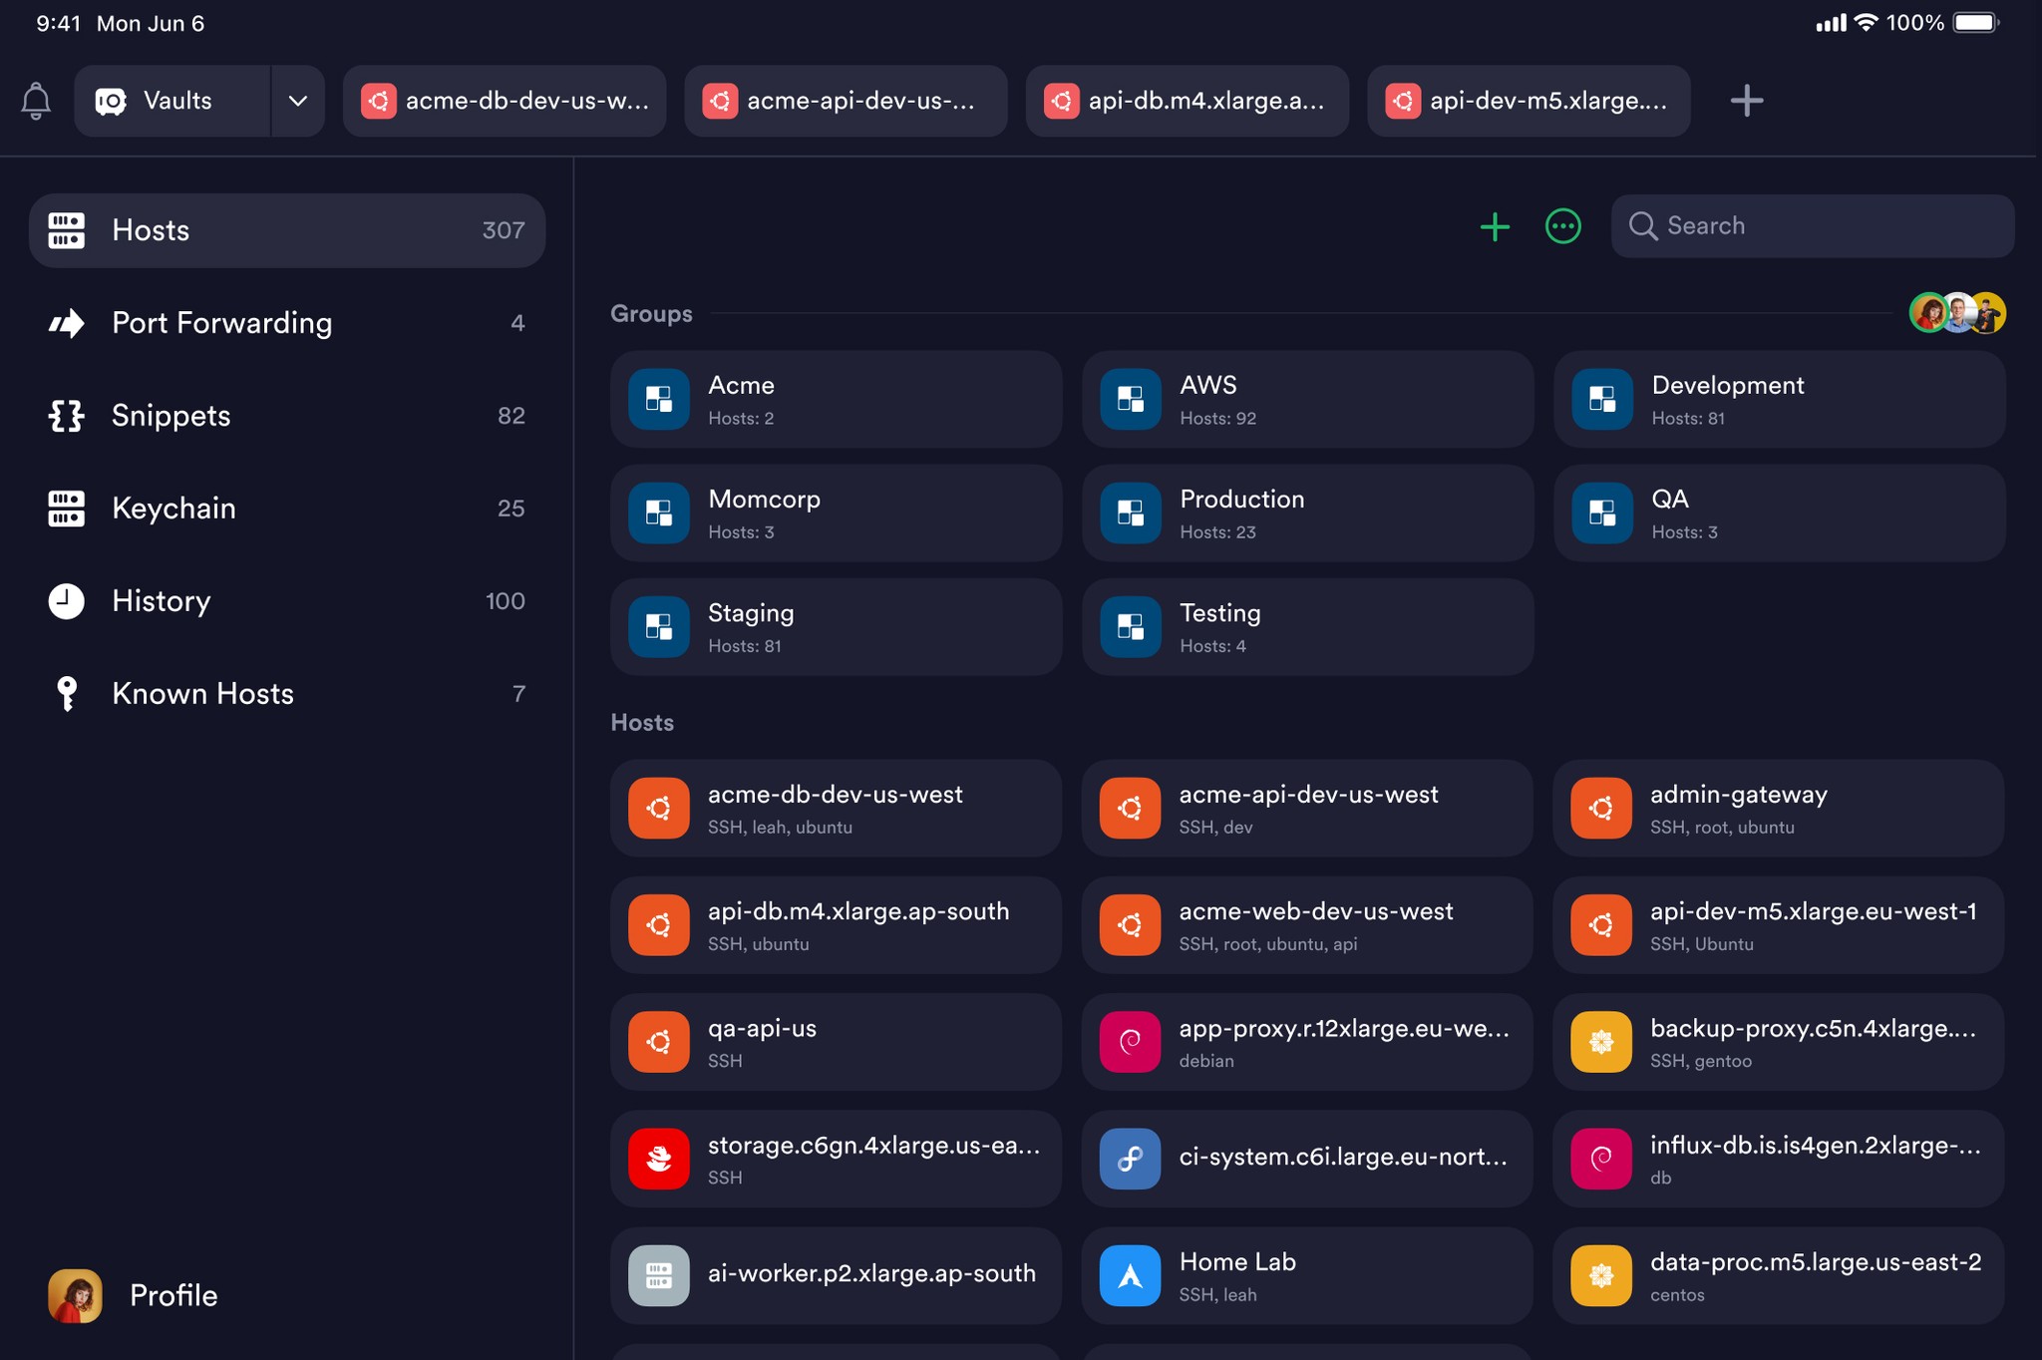Open the Keychain section
The width and height of the screenshot is (2042, 1360).
(174, 508)
